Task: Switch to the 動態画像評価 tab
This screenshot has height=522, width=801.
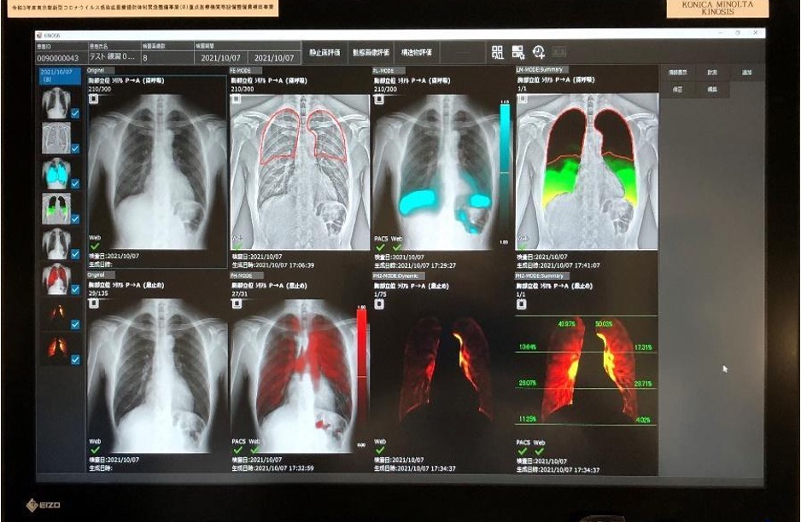Action: 371,53
